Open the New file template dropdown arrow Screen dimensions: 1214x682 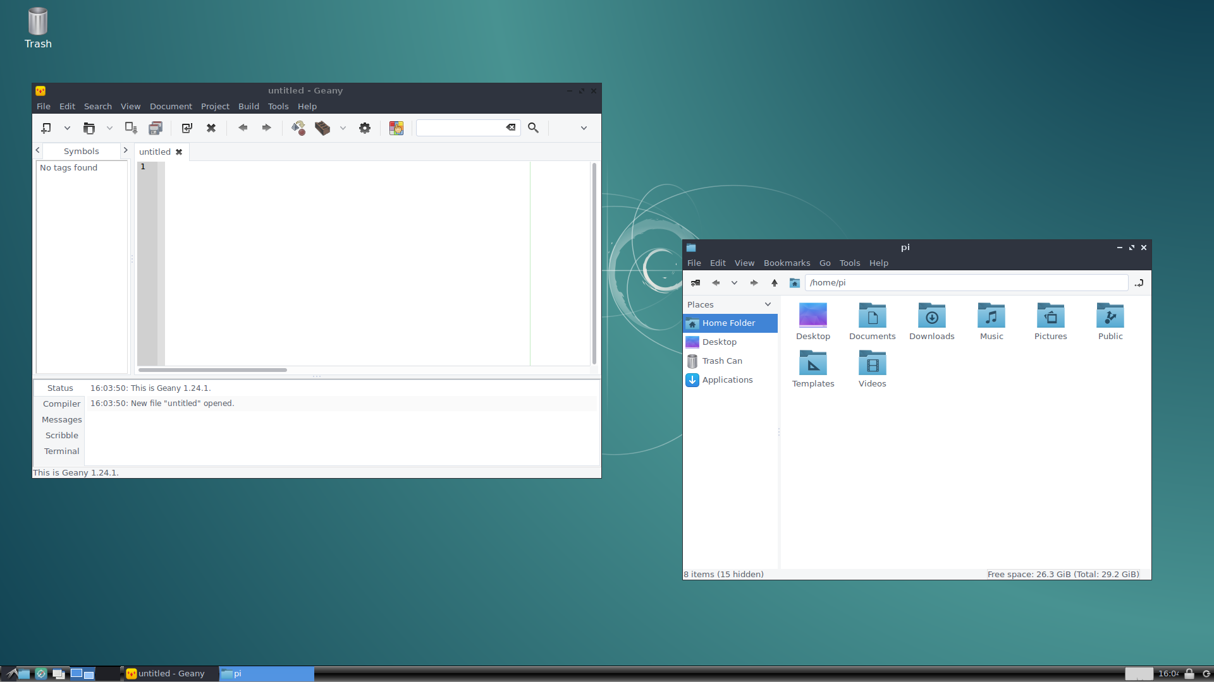click(67, 128)
